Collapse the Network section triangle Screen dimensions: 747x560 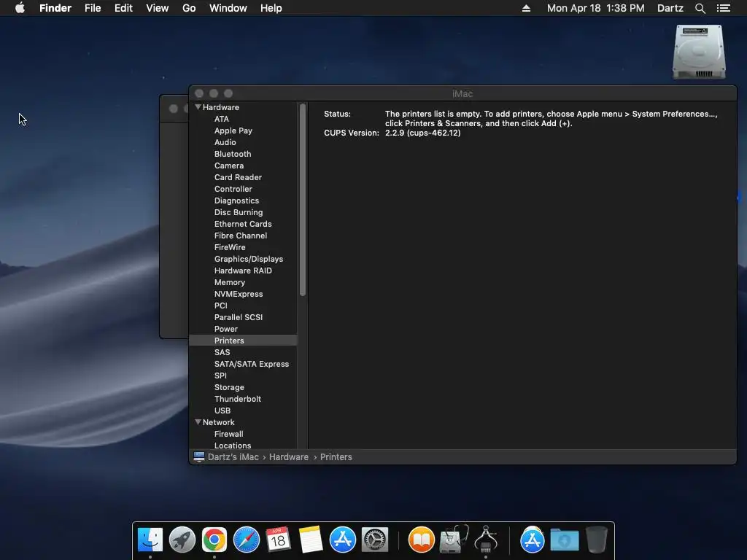click(198, 422)
